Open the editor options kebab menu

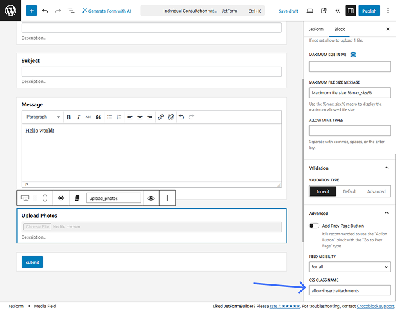(388, 11)
